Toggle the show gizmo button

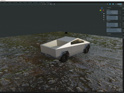click(110, 4)
